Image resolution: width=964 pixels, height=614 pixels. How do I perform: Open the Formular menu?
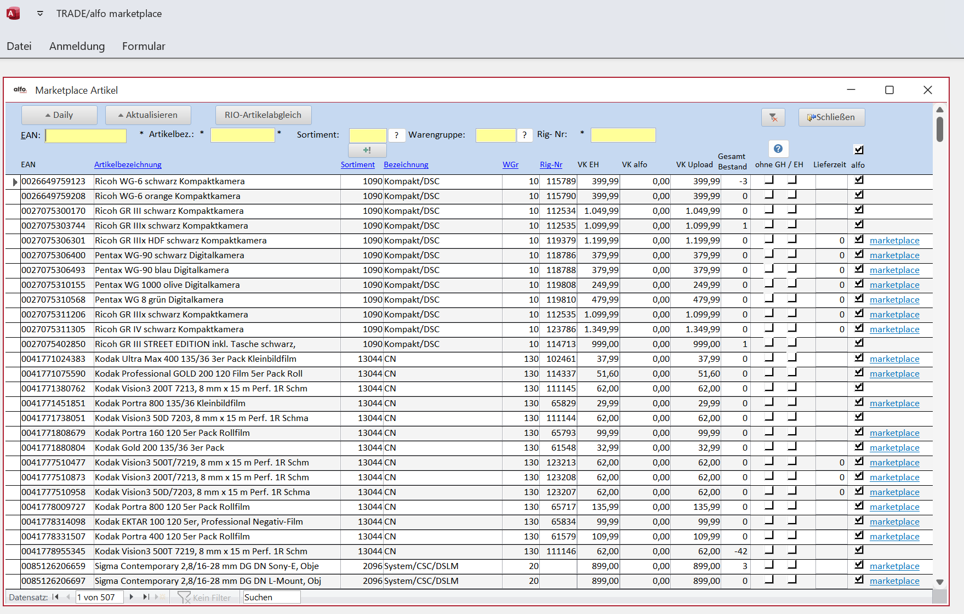pos(144,46)
